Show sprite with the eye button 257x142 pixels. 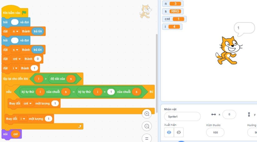point(169,132)
